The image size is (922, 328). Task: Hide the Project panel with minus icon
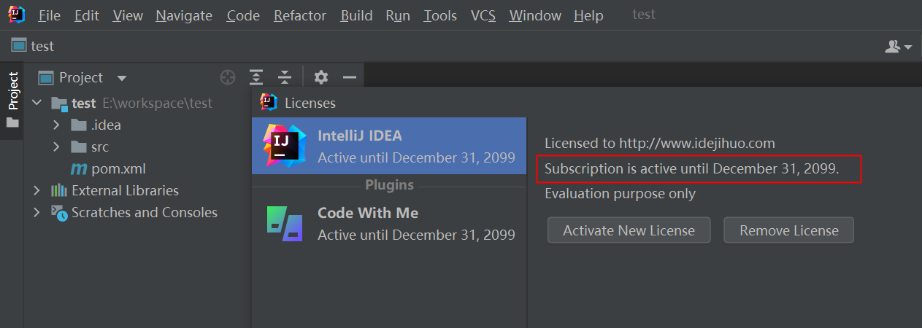tap(349, 77)
